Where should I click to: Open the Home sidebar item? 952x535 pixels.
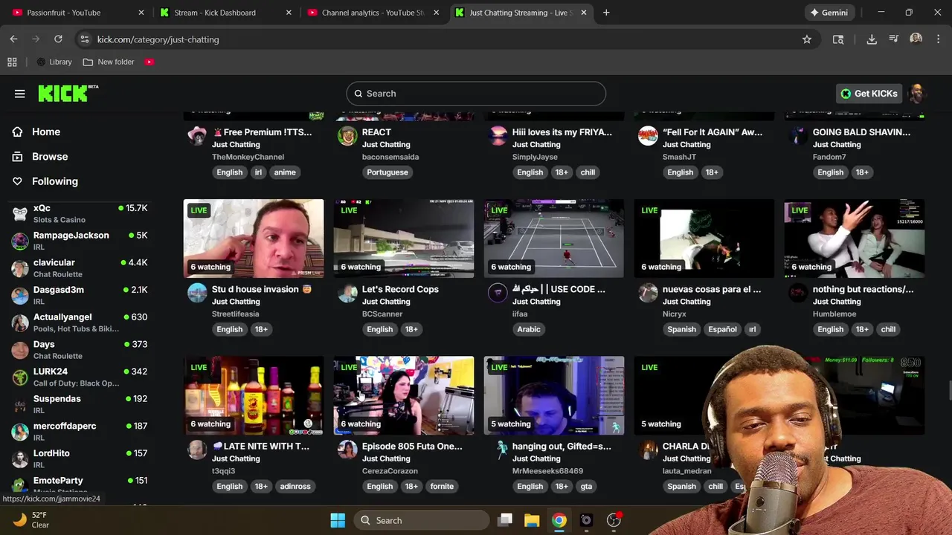[46, 132]
